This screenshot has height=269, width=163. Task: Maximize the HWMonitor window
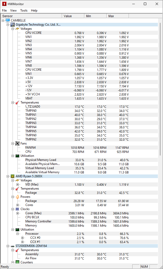pos(145,4)
